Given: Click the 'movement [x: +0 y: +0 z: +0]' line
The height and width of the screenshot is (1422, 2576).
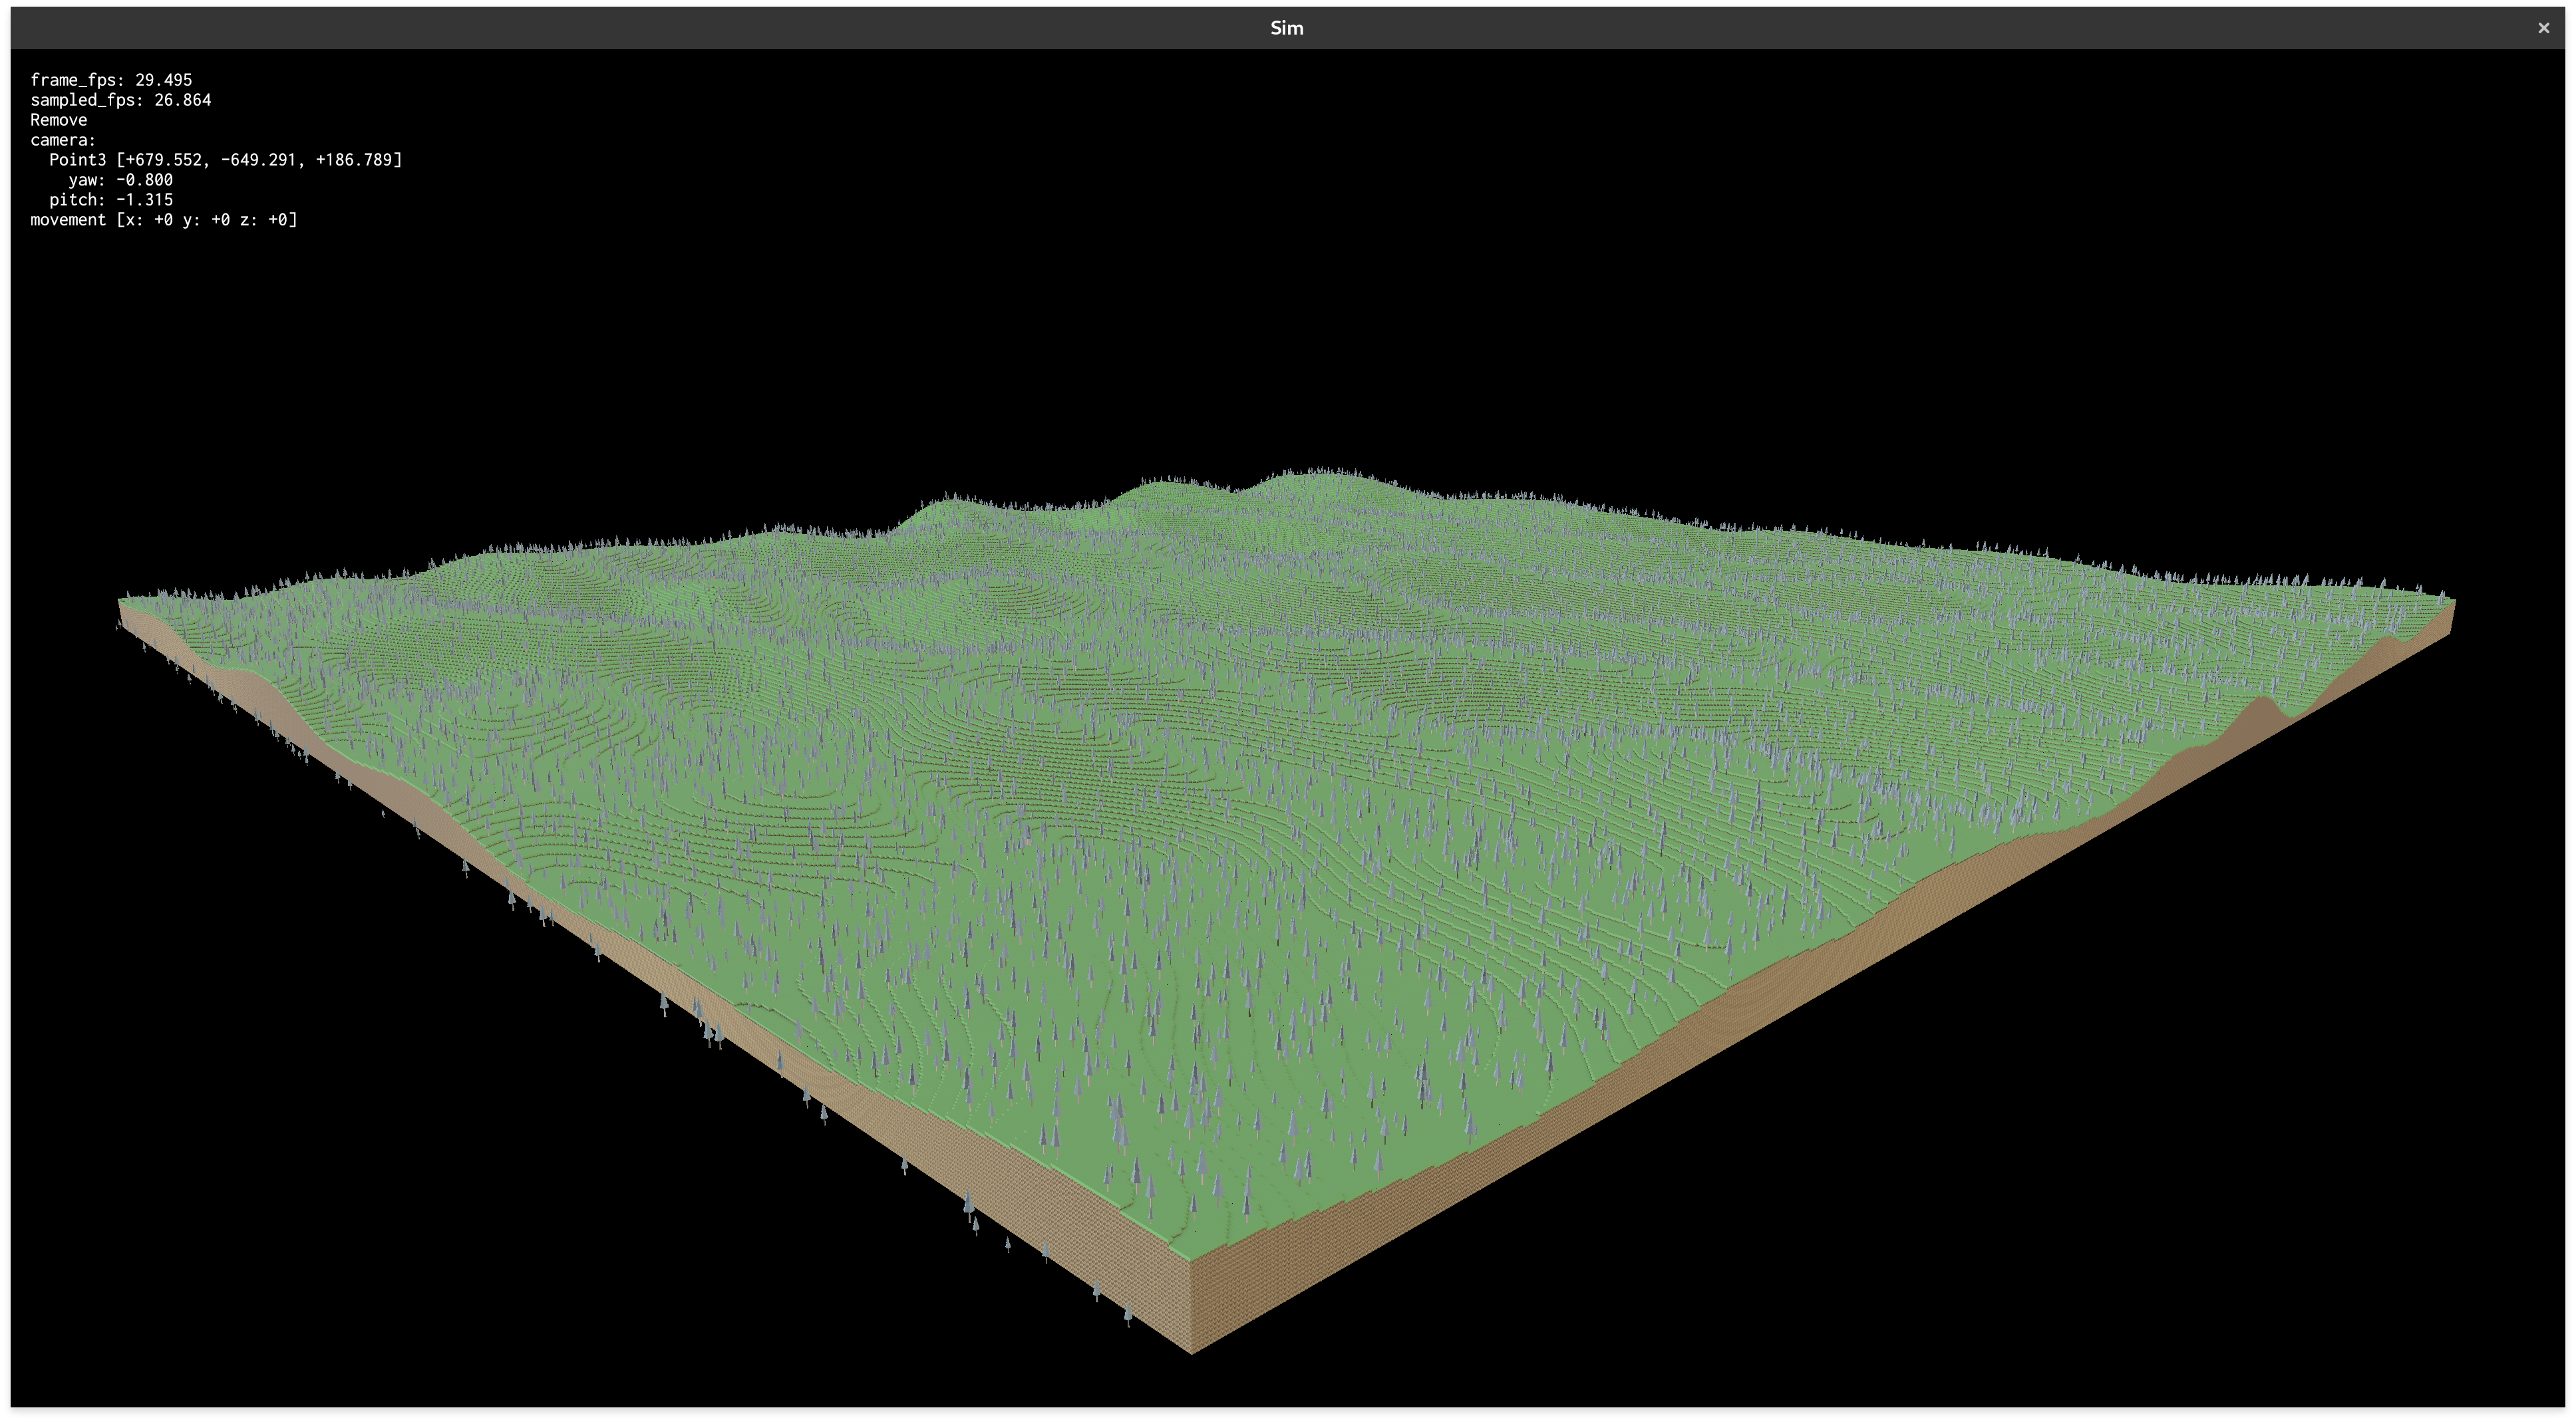Looking at the screenshot, I should 164,220.
